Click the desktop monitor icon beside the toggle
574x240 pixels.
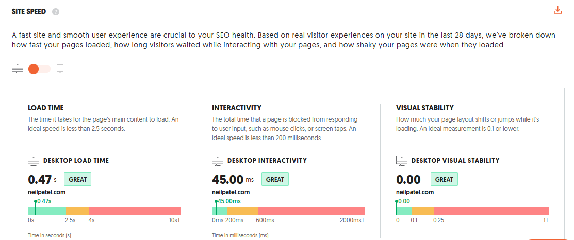pyautogui.click(x=18, y=68)
